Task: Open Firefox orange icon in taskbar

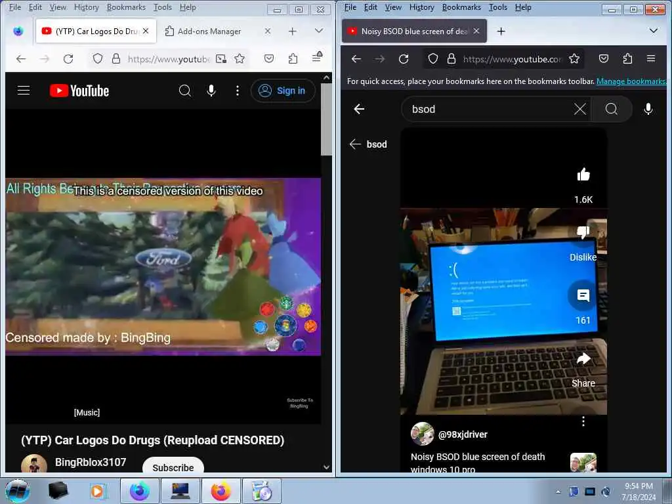Action: pyautogui.click(x=220, y=491)
